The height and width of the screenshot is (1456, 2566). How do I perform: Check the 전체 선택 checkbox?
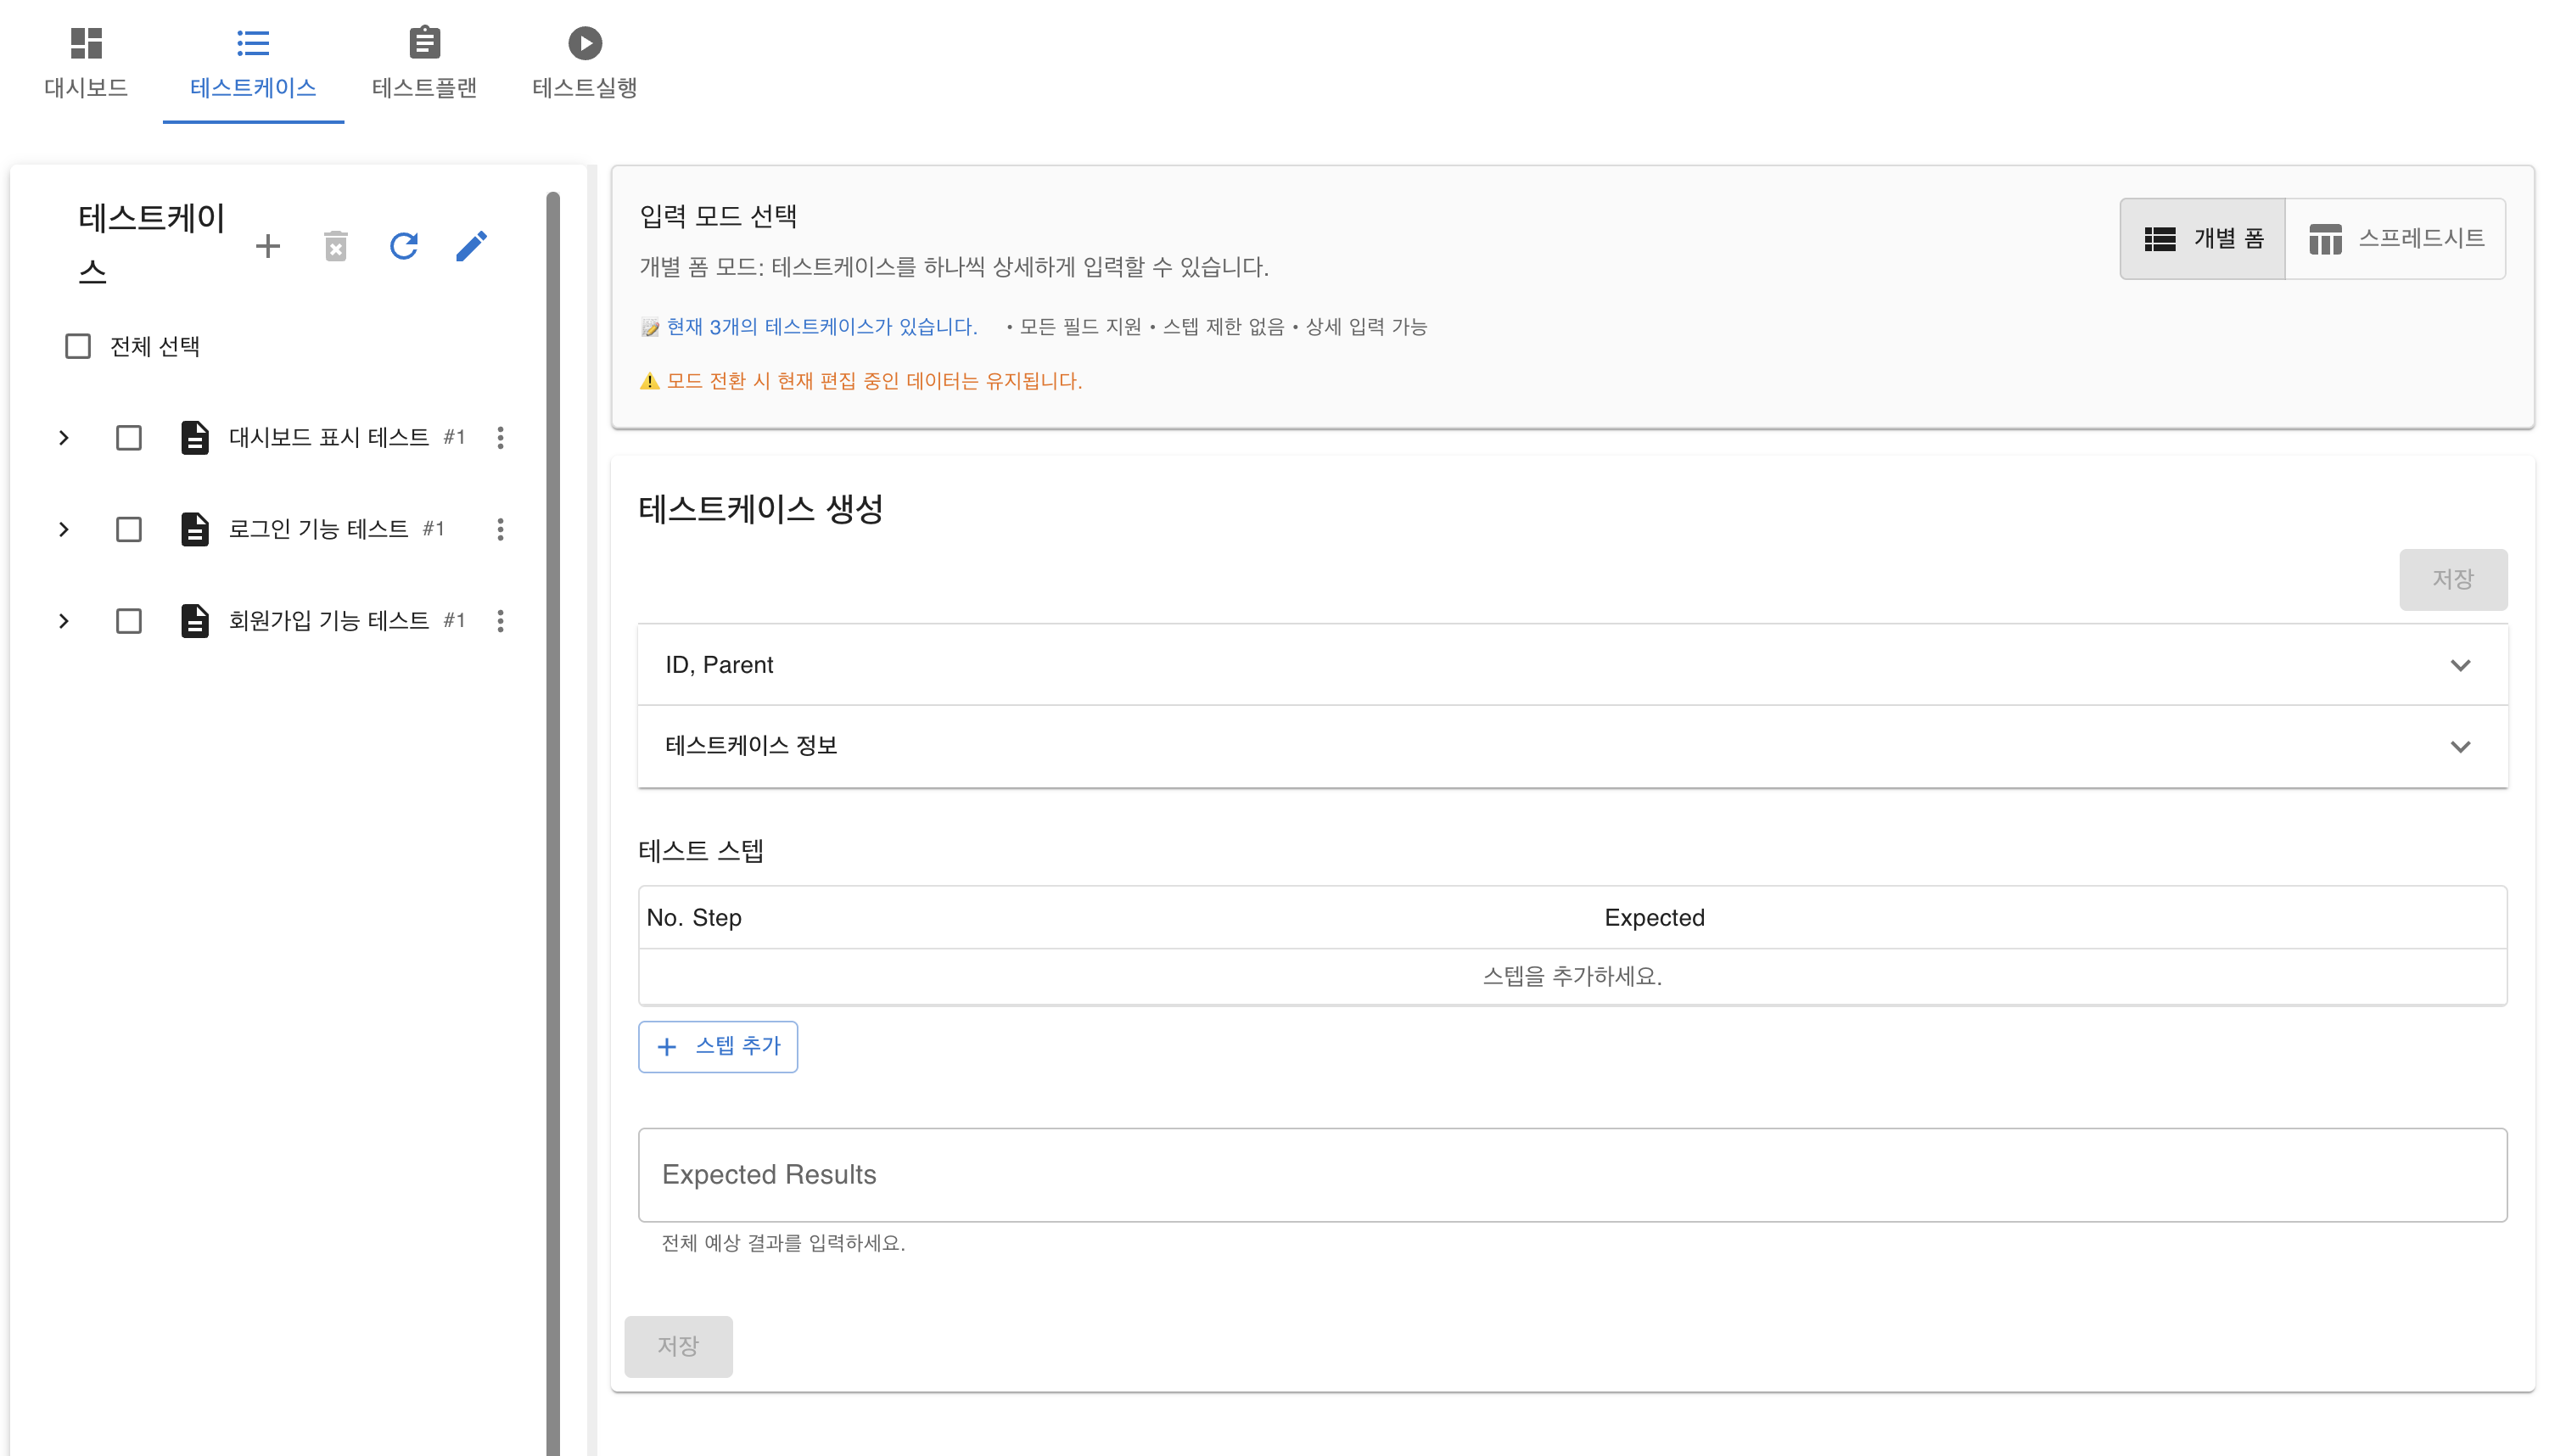[x=78, y=345]
